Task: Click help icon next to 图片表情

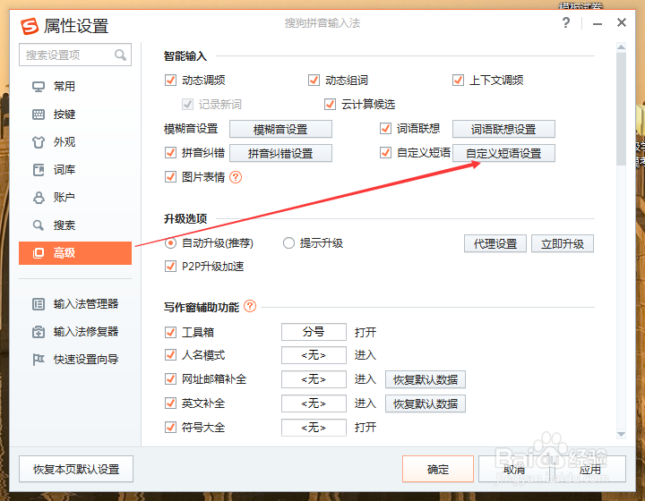Action: (x=236, y=177)
